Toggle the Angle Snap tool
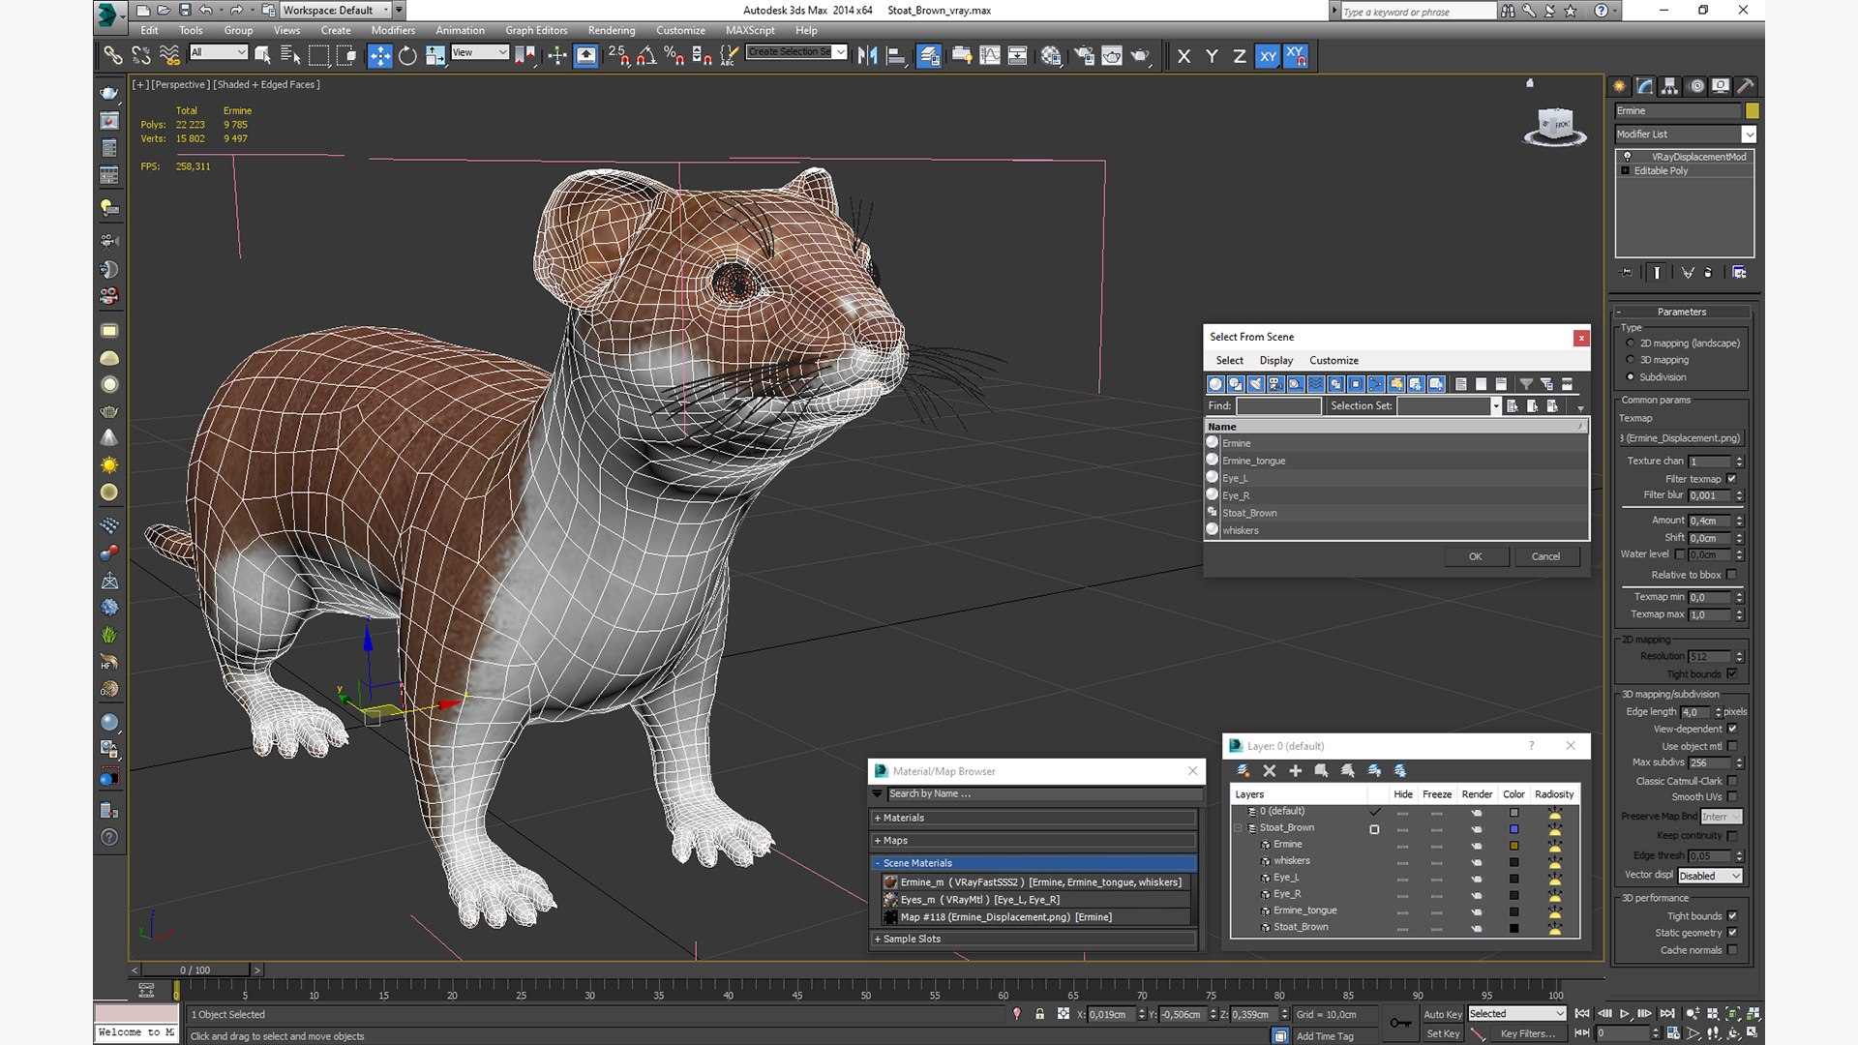The width and height of the screenshot is (1858, 1045). click(x=645, y=56)
